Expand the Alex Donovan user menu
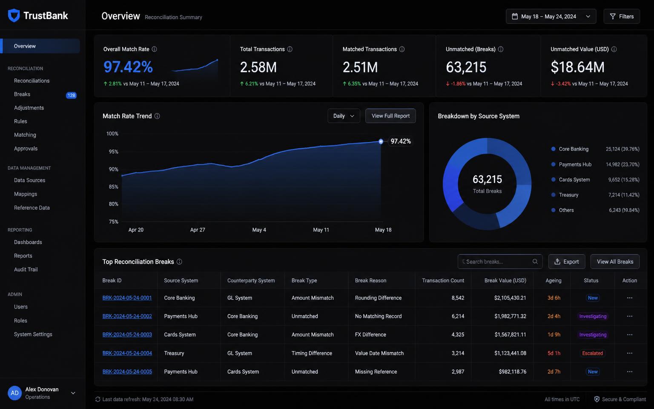Image resolution: width=654 pixels, height=409 pixels. point(73,393)
